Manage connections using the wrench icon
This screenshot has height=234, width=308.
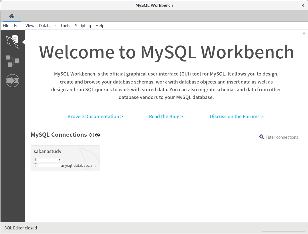[98, 135]
